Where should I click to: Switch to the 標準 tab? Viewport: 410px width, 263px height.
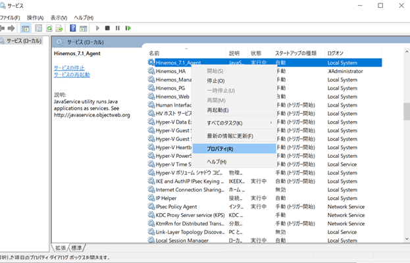(x=76, y=248)
